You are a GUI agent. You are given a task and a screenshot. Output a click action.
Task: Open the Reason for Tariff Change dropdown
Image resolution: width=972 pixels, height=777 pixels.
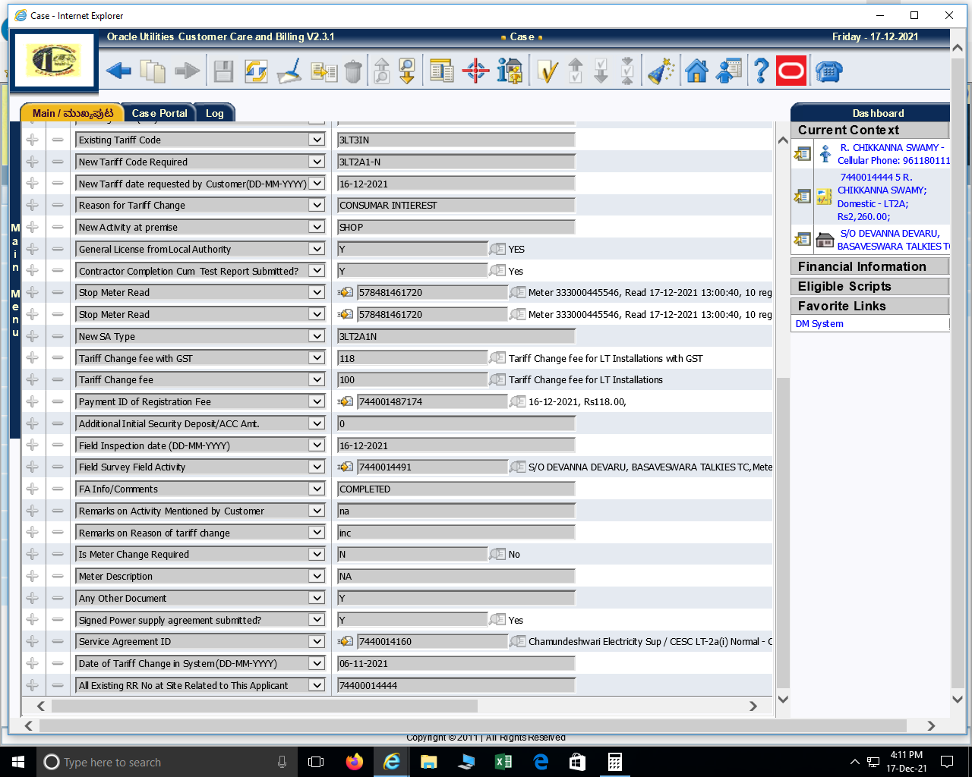(317, 205)
